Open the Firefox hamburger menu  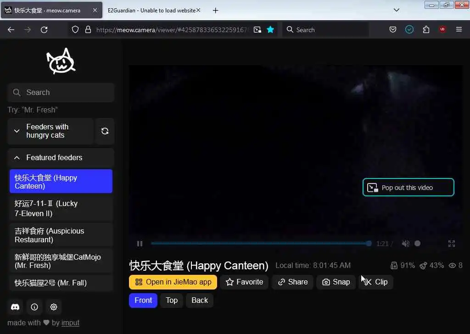pos(459,29)
